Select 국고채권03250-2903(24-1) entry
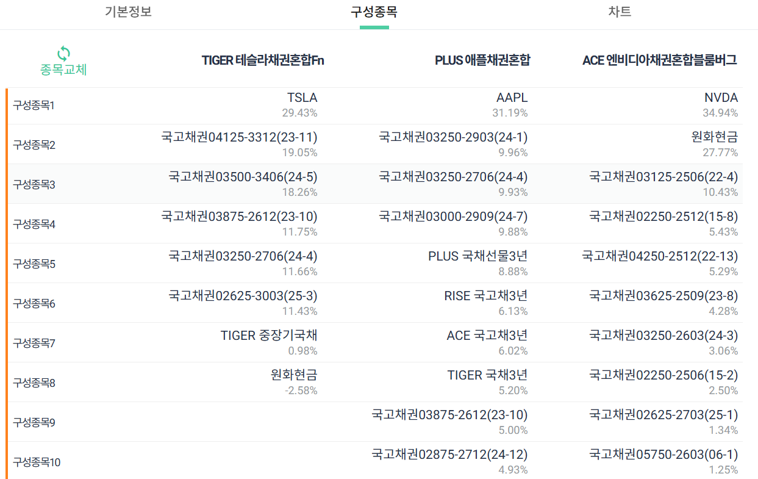The height and width of the screenshot is (479, 758). tap(453, 137)
